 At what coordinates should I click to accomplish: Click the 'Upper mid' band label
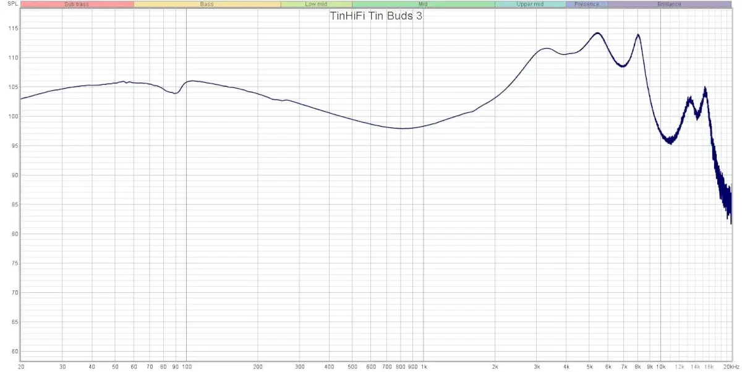[530, 4]
